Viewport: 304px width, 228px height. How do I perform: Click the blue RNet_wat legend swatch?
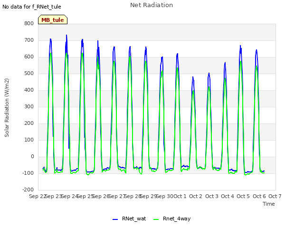click(x=115, y=219)
